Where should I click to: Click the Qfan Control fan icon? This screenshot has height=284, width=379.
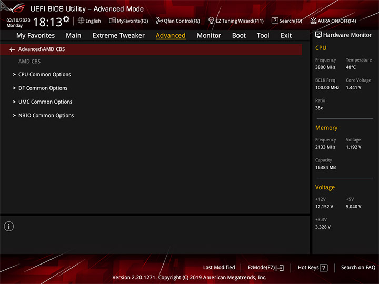click(x=159, y=21)
